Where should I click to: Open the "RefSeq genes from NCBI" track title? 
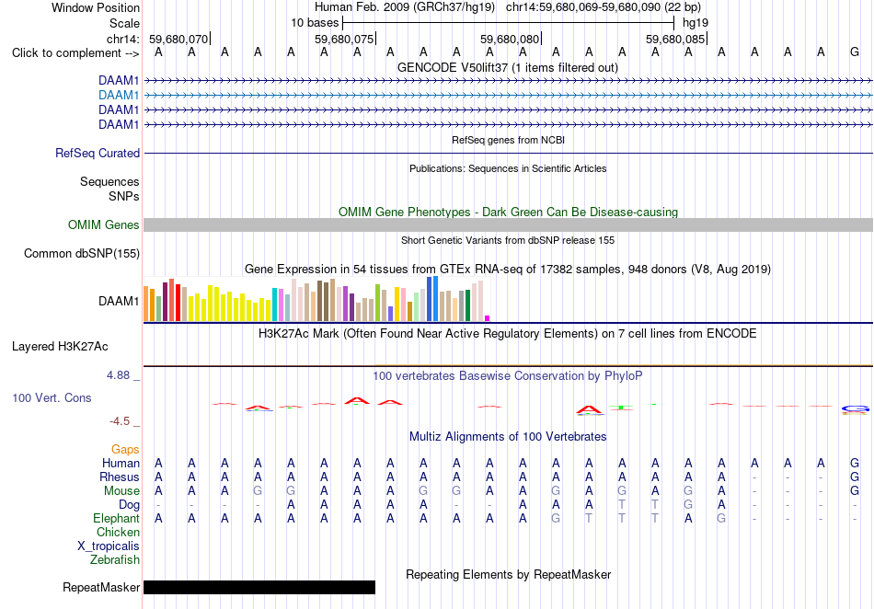pyautogui.click(x=508, y=140)
